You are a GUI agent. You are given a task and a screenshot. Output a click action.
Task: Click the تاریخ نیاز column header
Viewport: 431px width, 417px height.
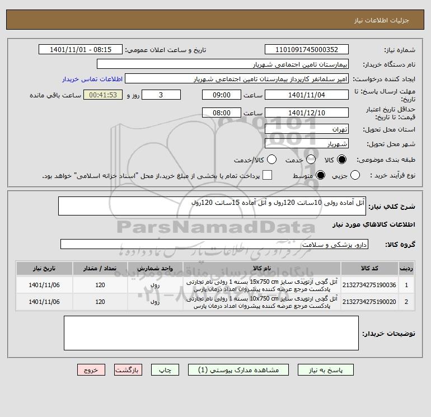pyautogui.click(x=44, y=268)
